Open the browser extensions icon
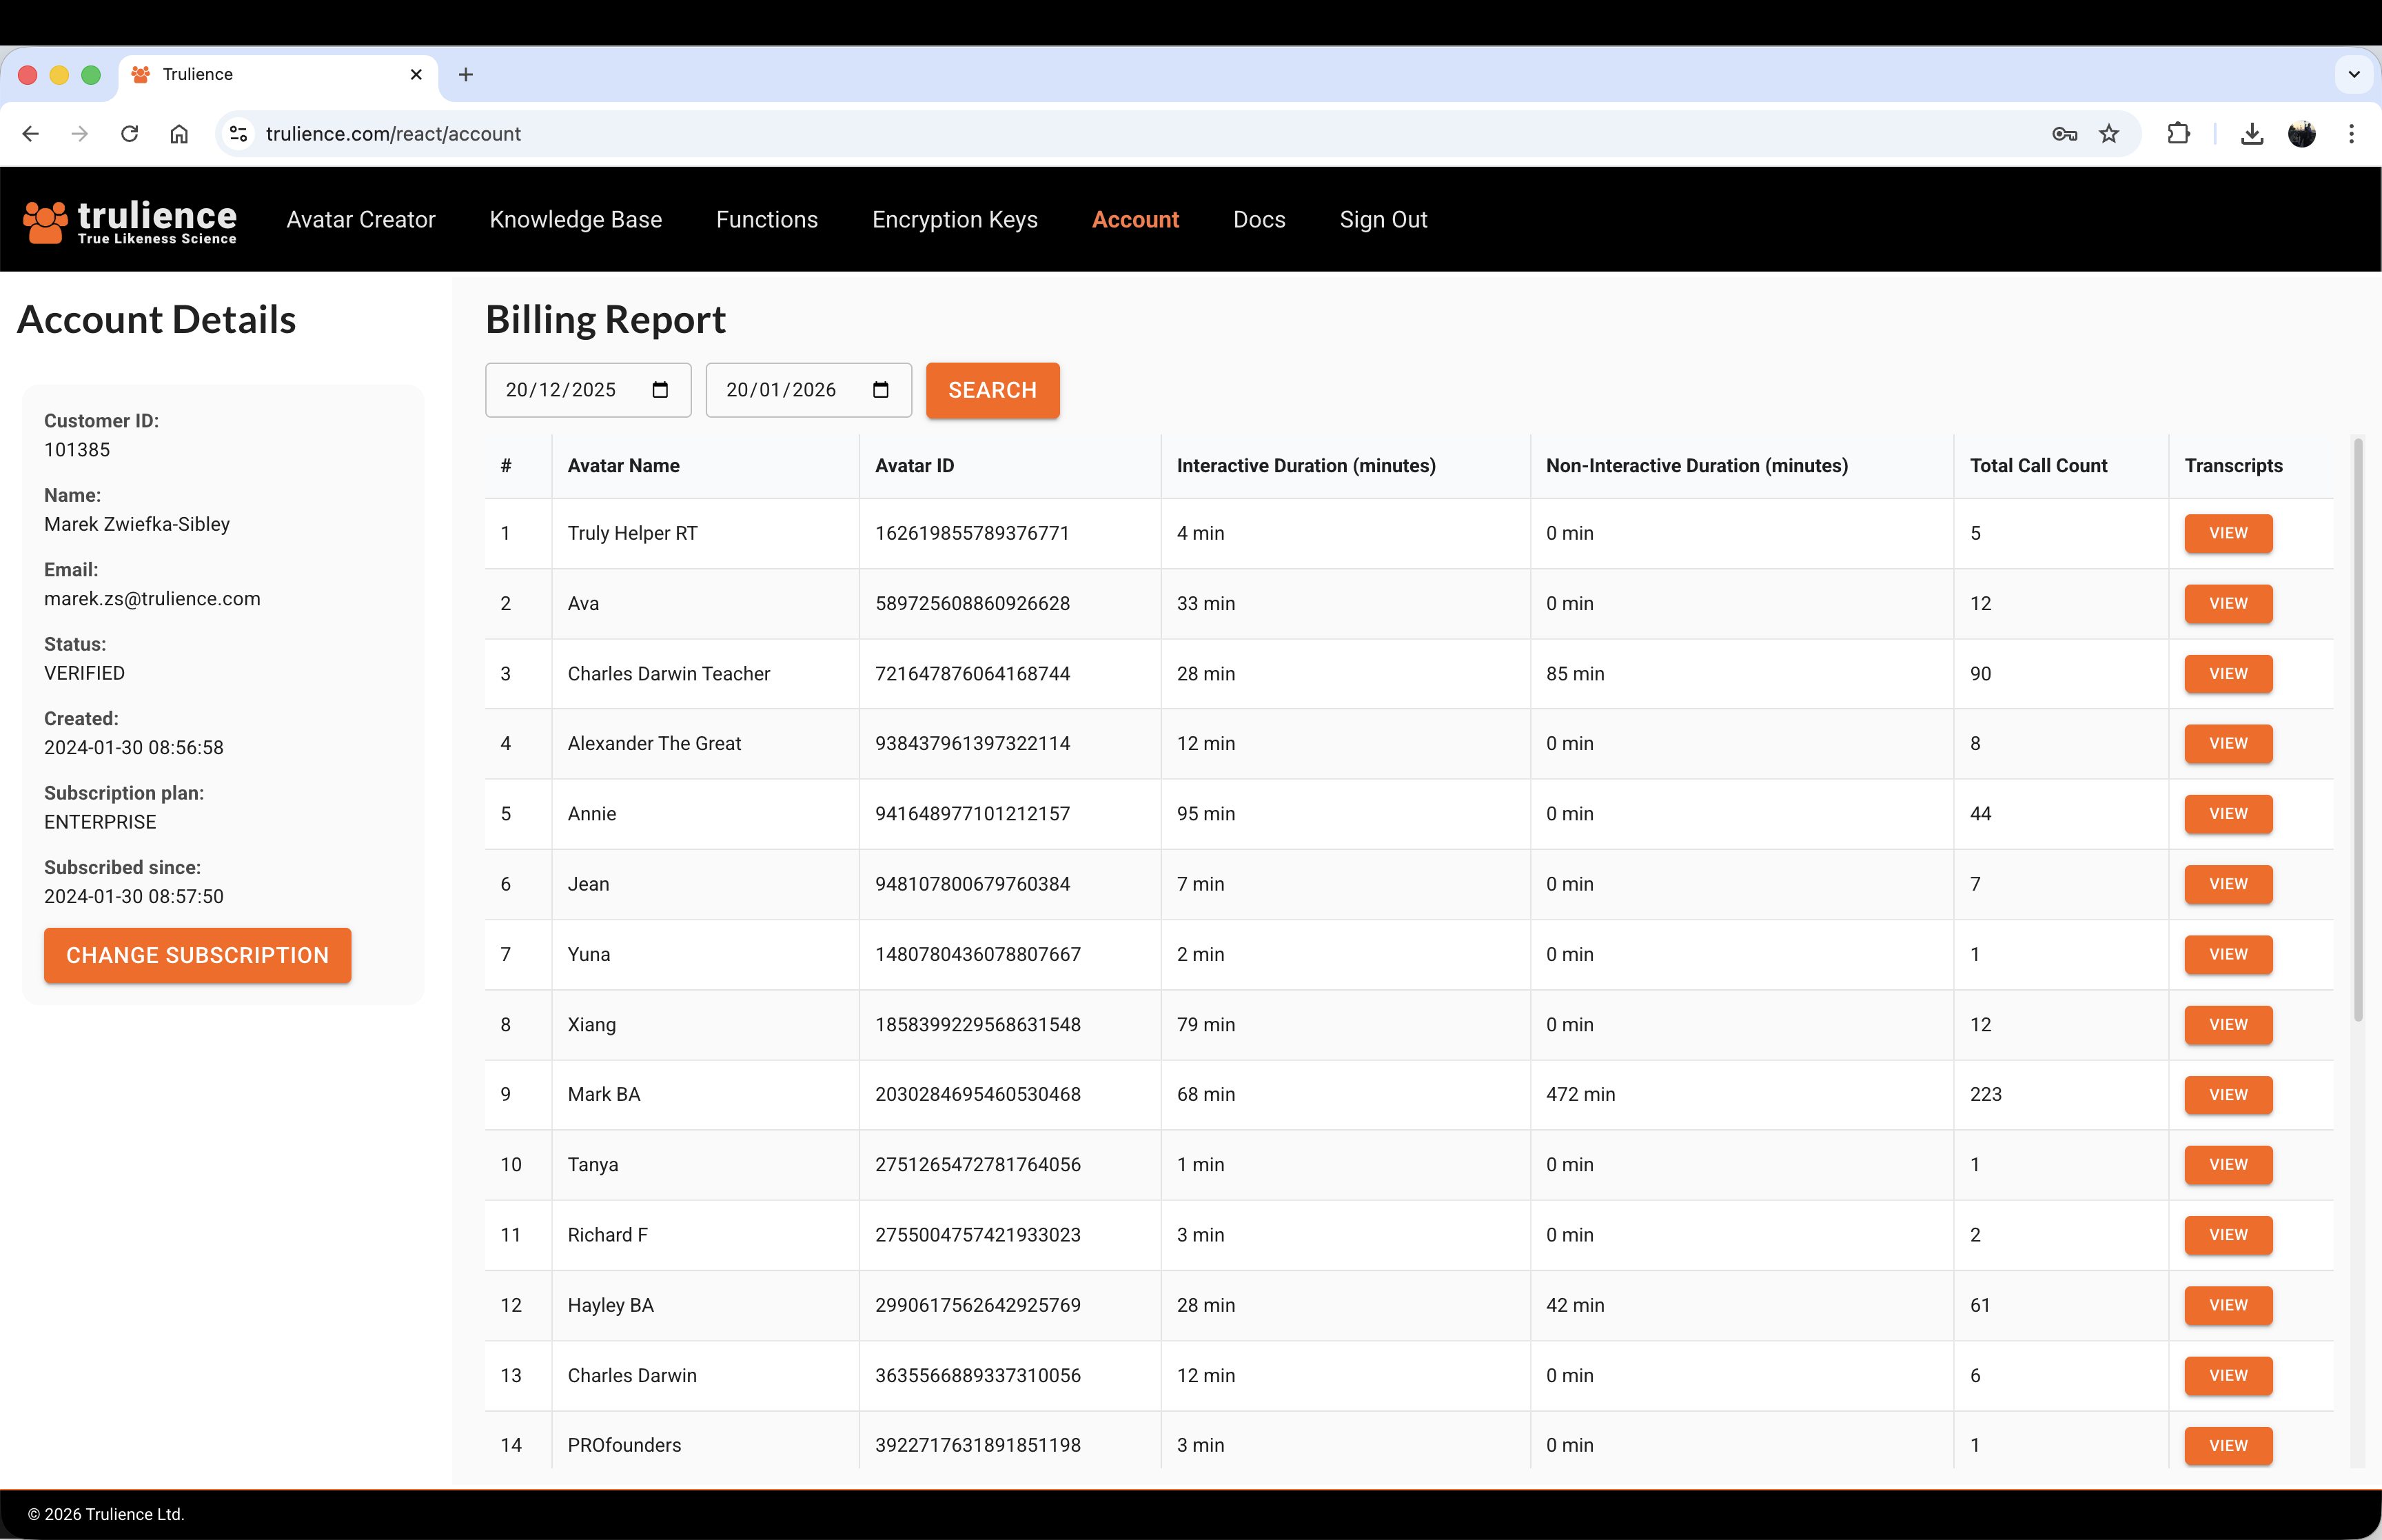This screenshot has width=2382, height=1540. point(2179,133)
